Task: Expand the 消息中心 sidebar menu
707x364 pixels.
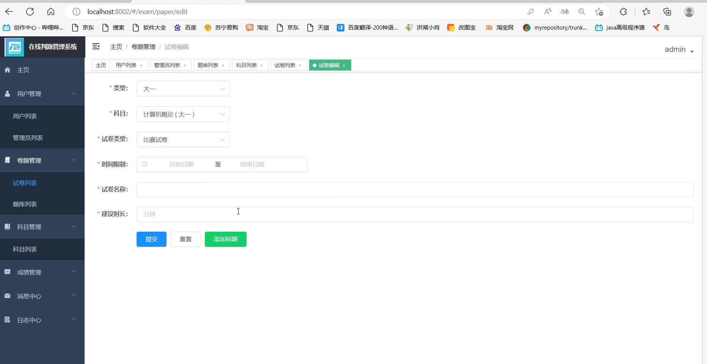Action: coord(42,296)
